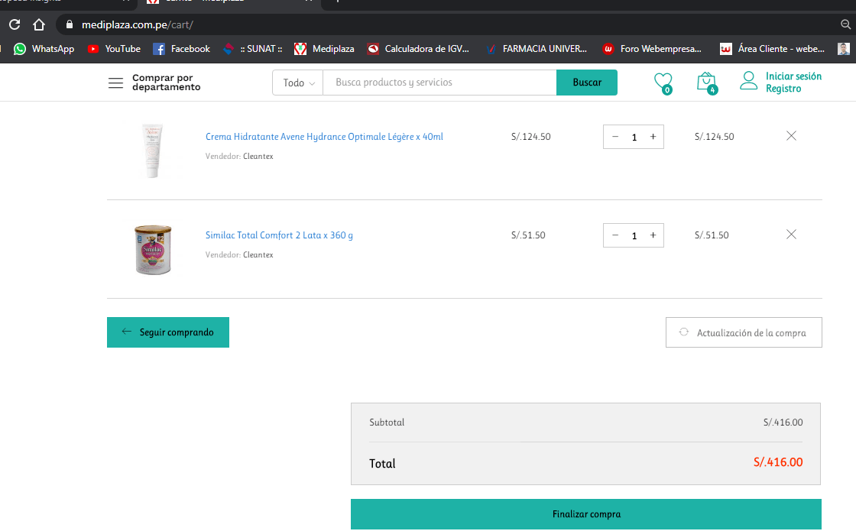Click the user account icon
856x531 pixels.
tap(748, 81)
